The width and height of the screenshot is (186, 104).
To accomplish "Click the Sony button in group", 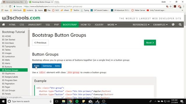I will 57,66.
